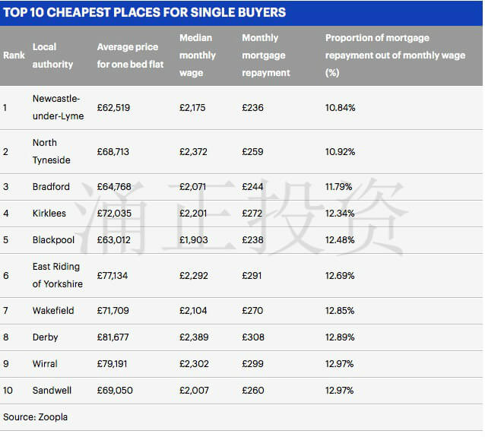Select Blackpool median wage £1,903
This screenshot has height=437, width=485.
coord(194,240)
